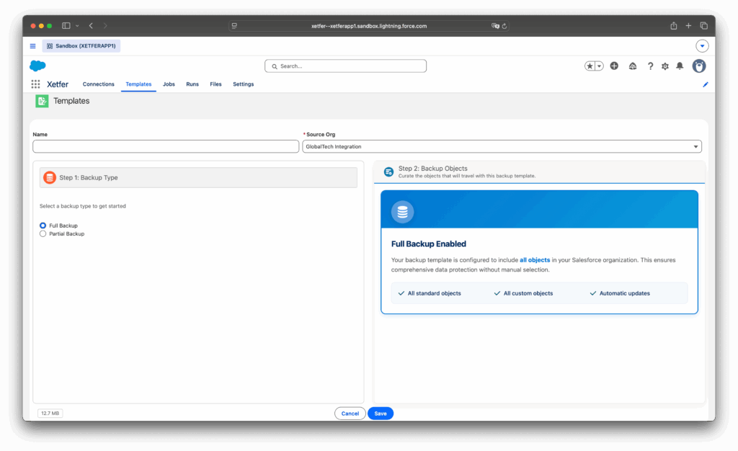738x451 pixels.
Task: Click the favorites star icon
Action: click(x=590, y=66)
